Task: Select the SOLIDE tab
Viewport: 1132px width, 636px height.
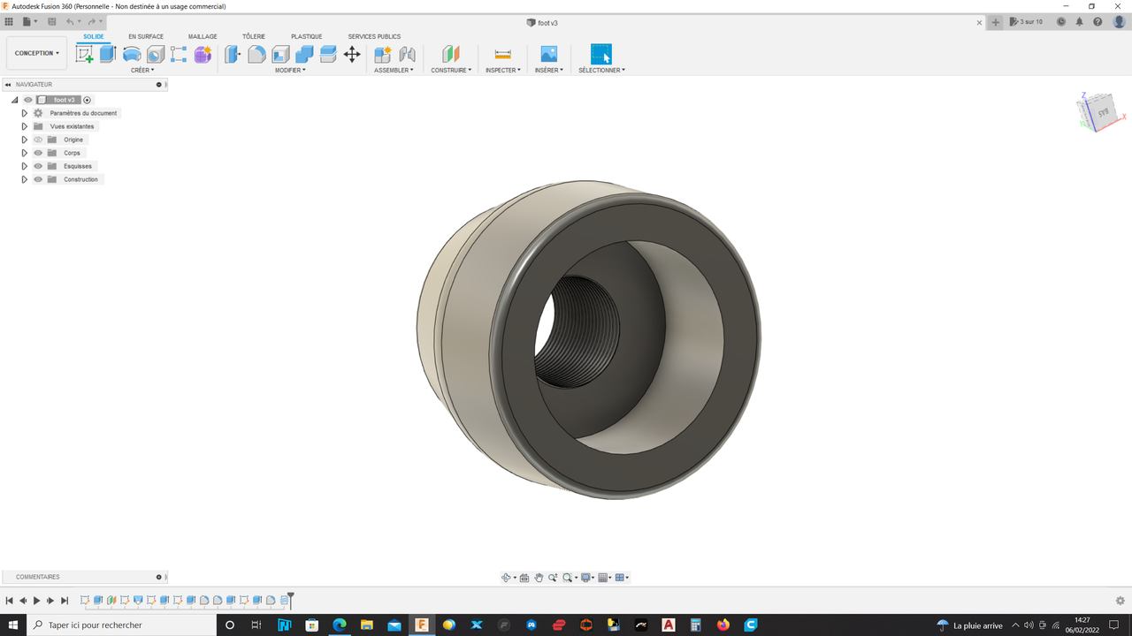Action: tap(94, 37)
